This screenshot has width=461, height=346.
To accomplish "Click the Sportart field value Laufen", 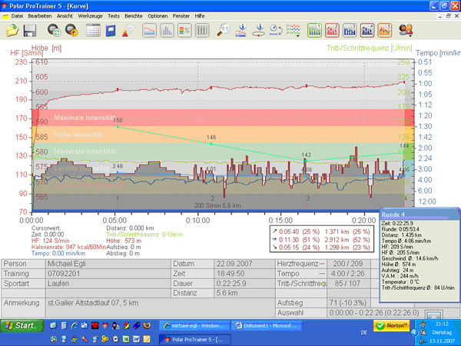I will [x=108, y=284].
